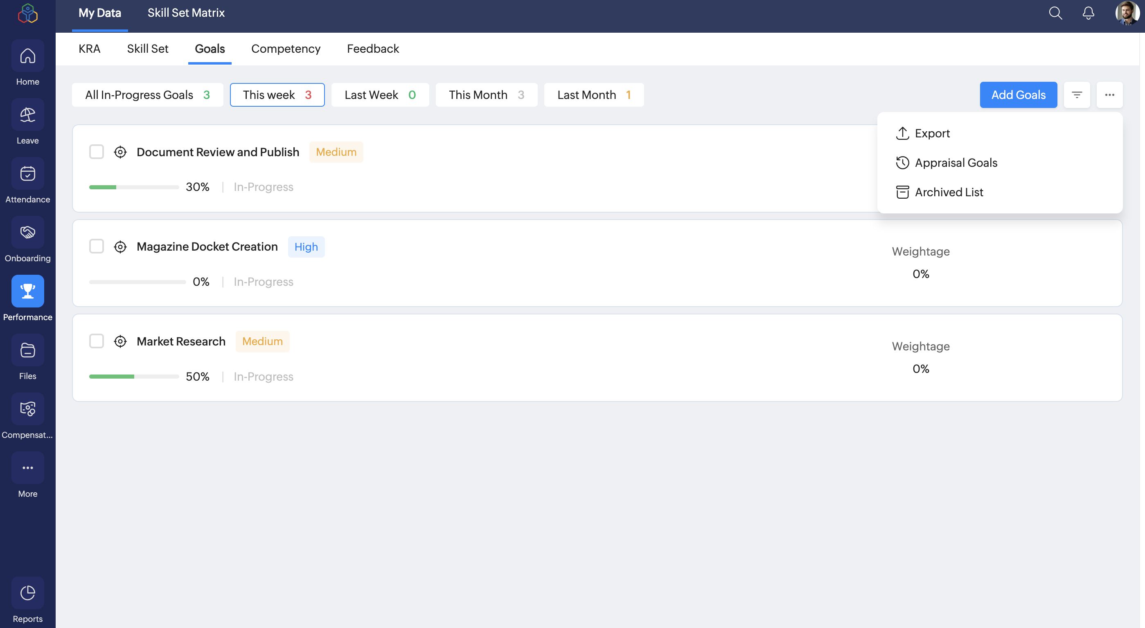Open the user profile avatar
Image resolution: width=1145 pixels, height=628 pixels.
[x=1127, y=13]
